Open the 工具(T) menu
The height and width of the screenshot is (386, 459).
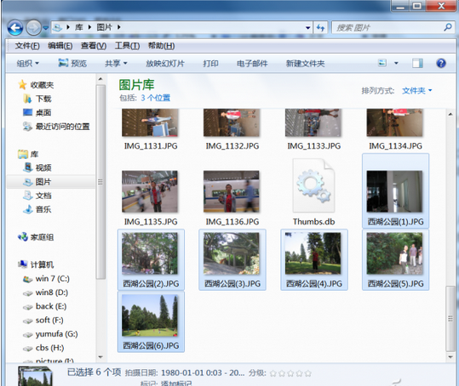coord(127,46)
